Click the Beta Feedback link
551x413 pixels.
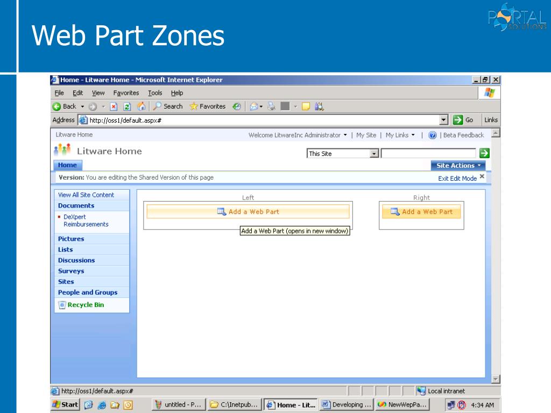pyautogui.click(x=463, y=135)
